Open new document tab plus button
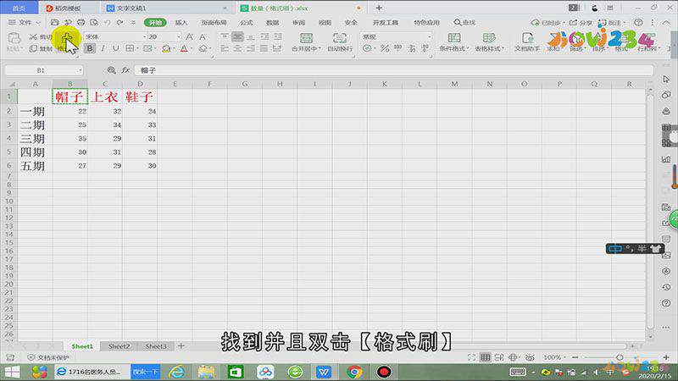Image resolution: width=678 pixels, height=381 pixels. click(x=379, y=8)
